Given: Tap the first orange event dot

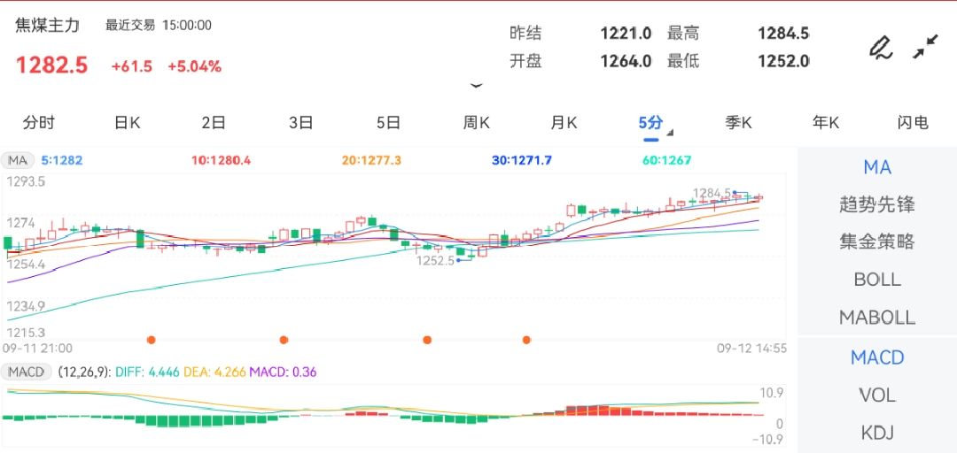Looking at the screenshot, I should [x=151, y=340].
